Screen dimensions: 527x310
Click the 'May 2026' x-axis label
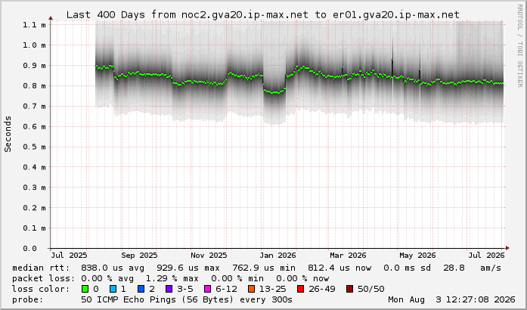(x=417, y=256)
